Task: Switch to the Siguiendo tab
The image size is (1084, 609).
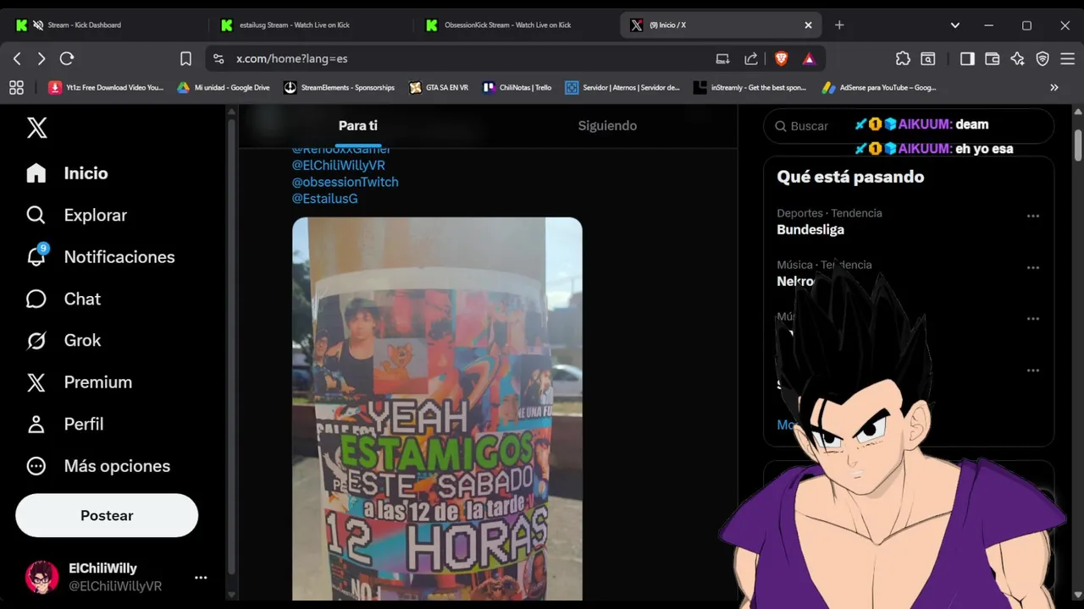Action: [x=607, y=125]
